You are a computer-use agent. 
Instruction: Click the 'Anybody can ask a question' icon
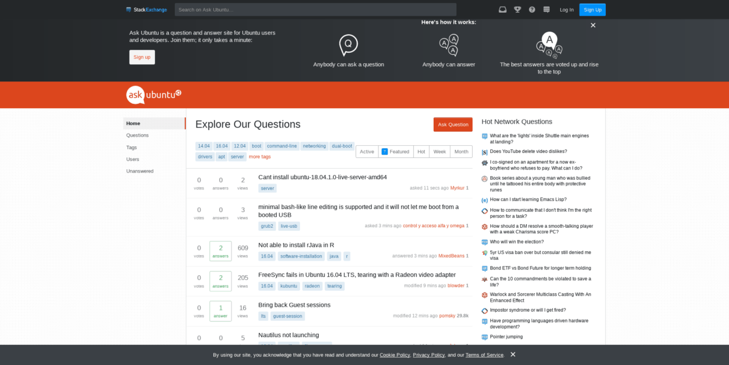pos(348,45)
